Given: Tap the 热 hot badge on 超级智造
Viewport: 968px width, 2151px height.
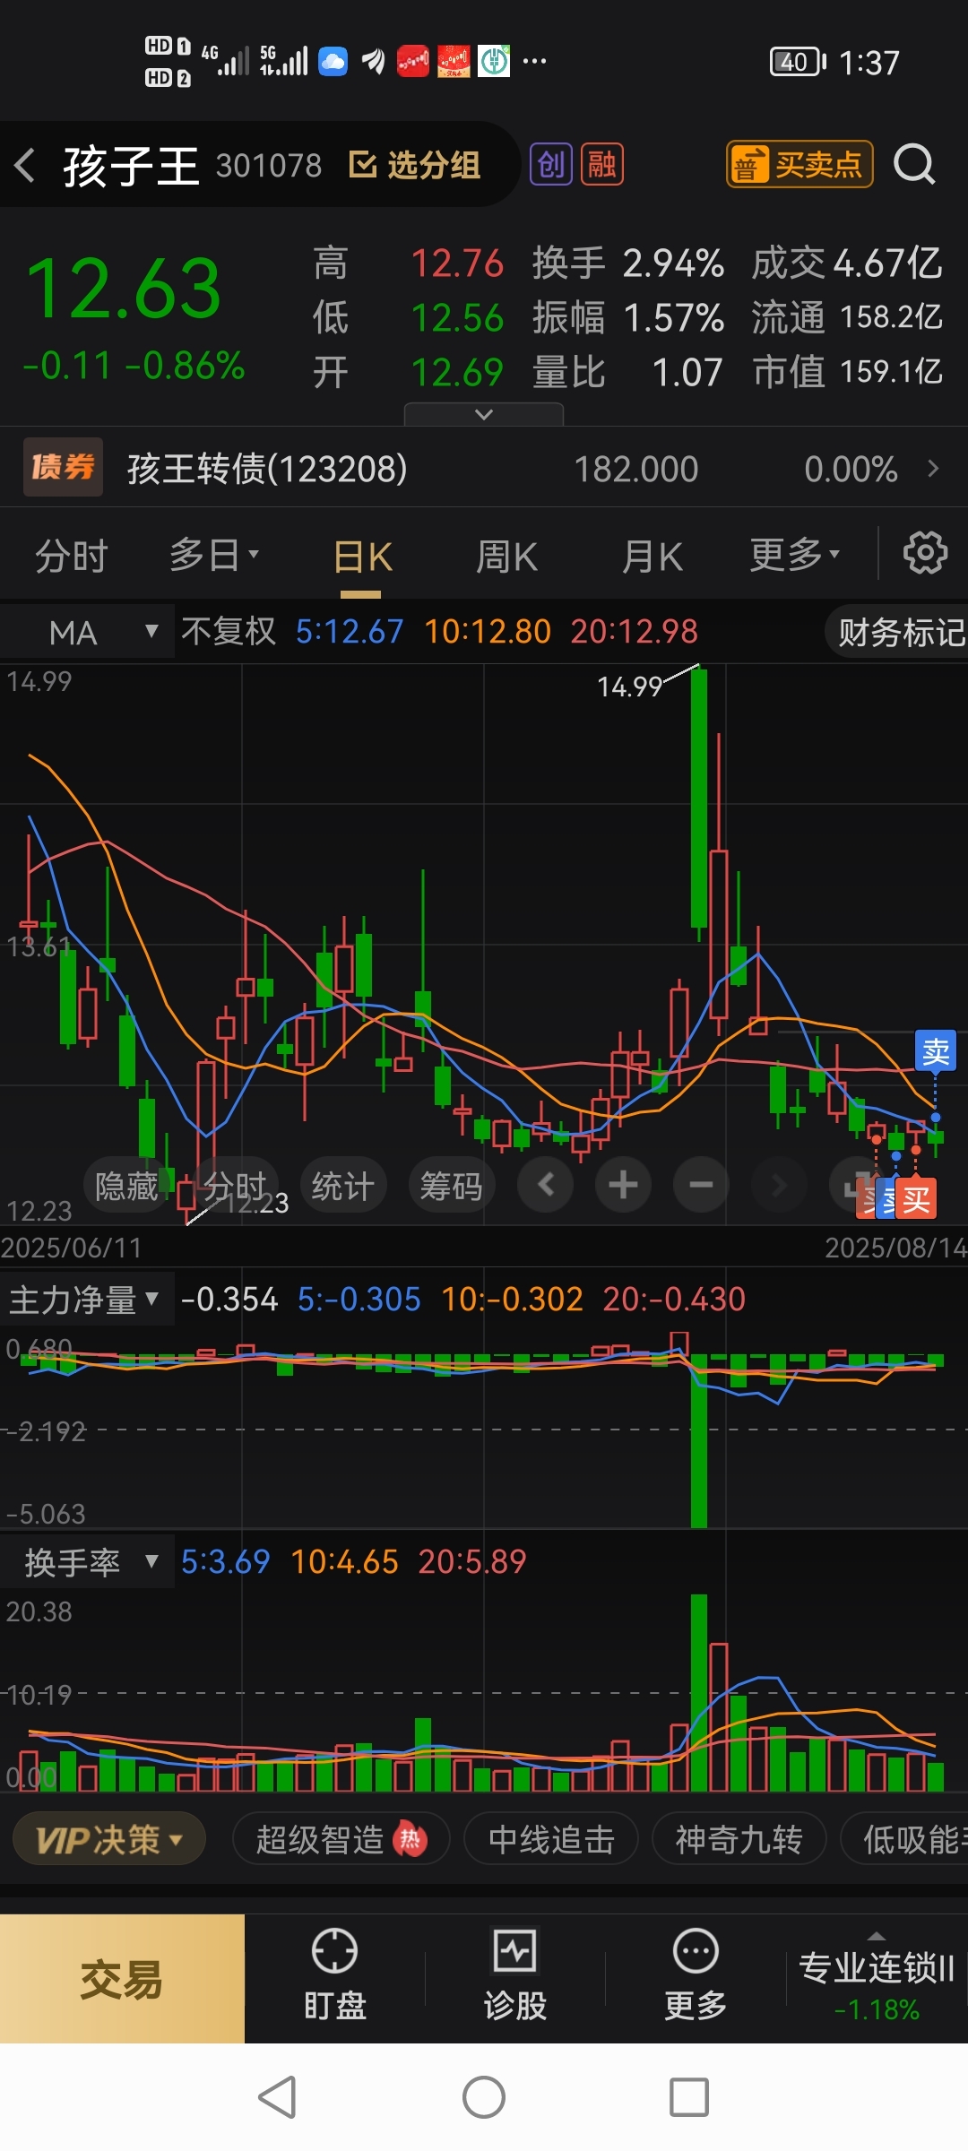Looking at the screenshot, I should [x=410, y=1840].
